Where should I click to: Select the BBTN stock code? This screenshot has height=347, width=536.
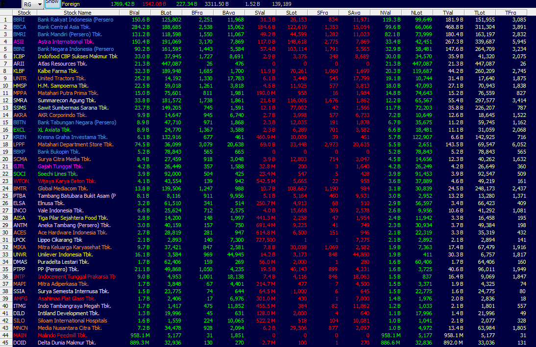(x=20, y=123)
